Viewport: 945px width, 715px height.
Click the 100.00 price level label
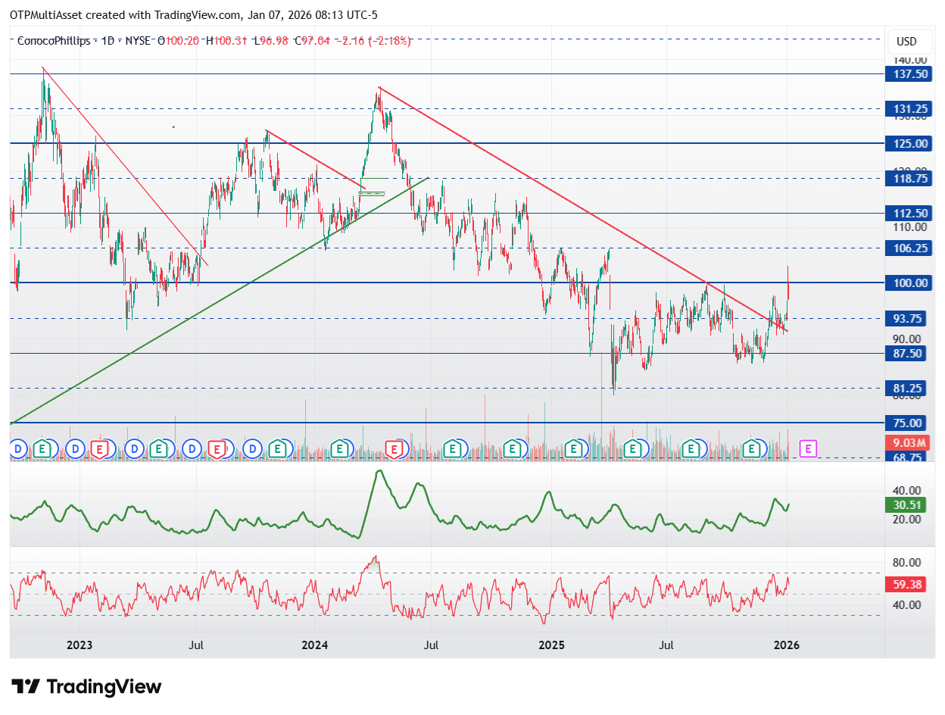click(911, 283)
